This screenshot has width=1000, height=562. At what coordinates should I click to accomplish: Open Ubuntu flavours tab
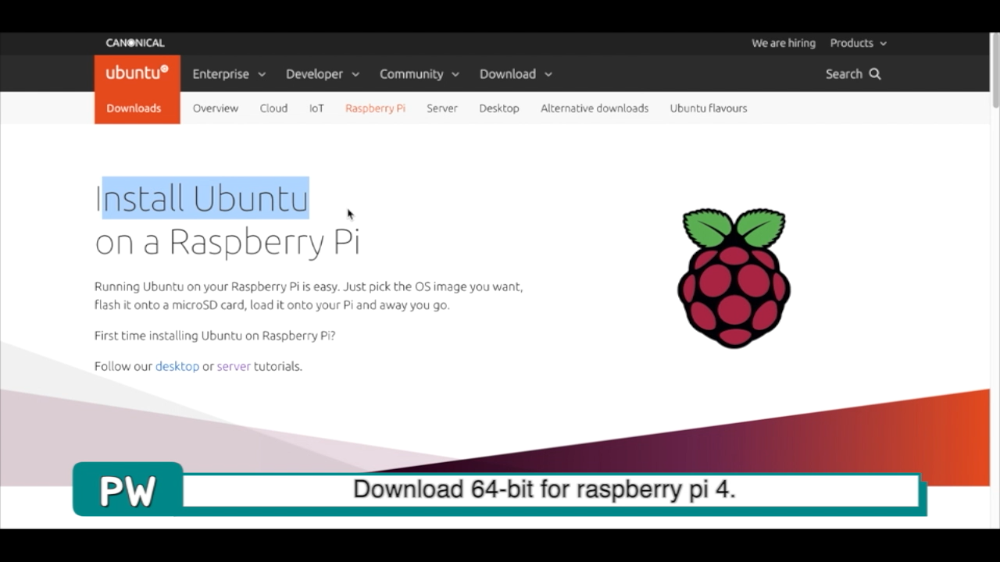(709, 108)
